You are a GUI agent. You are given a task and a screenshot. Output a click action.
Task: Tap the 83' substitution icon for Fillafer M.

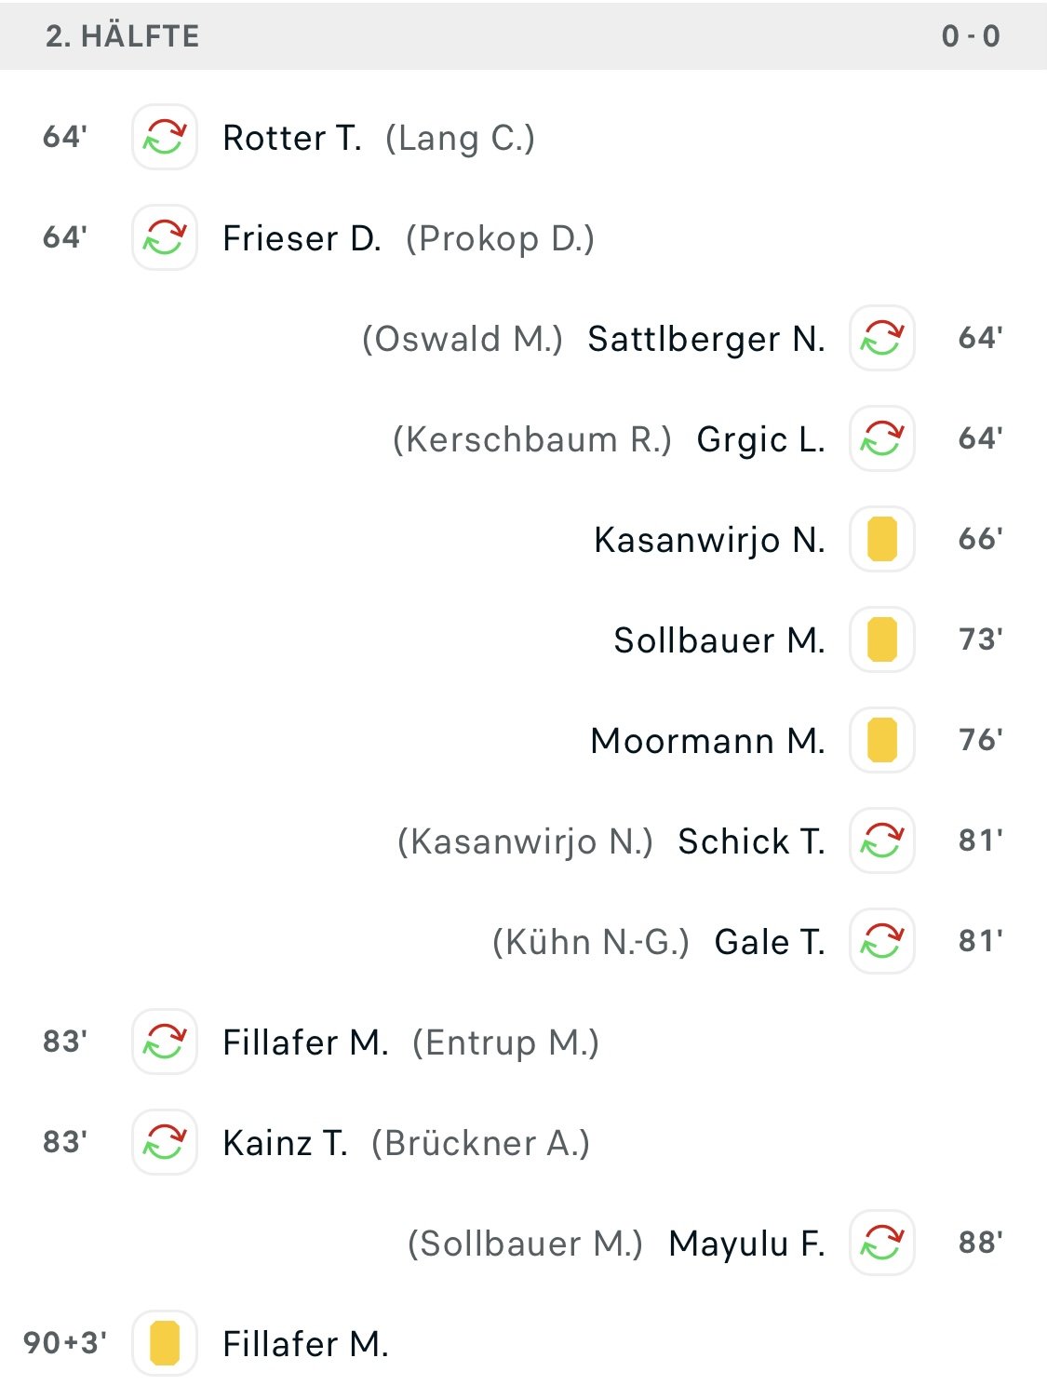tap(165, 1042)
